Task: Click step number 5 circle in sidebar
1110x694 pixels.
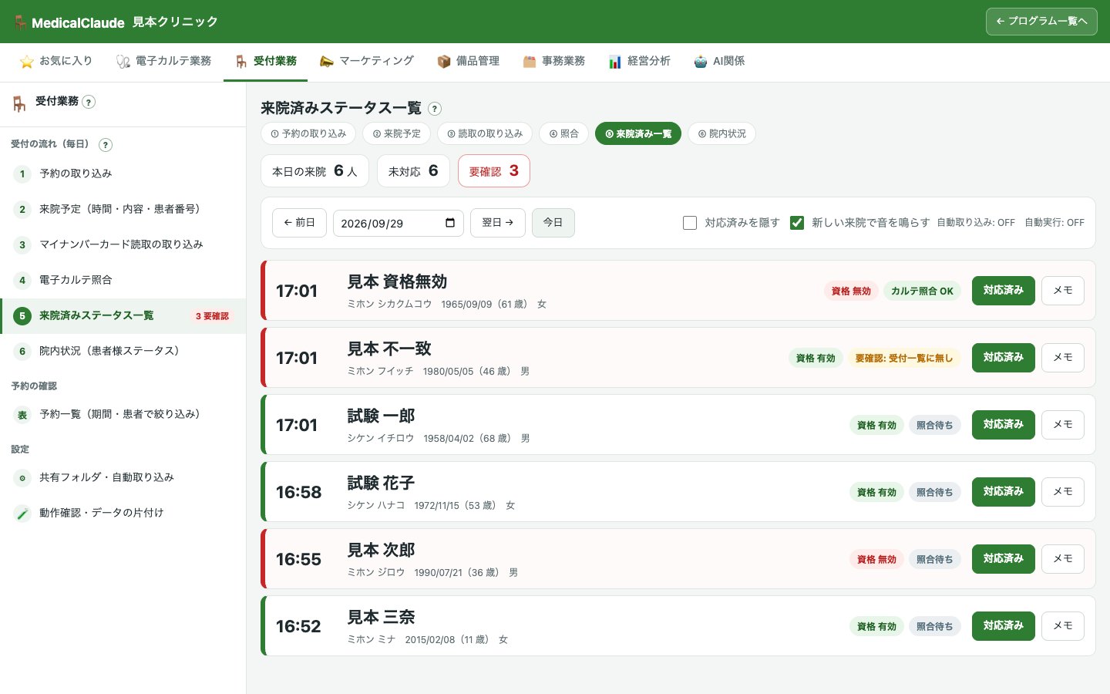Action: click(x=22, y=316)
